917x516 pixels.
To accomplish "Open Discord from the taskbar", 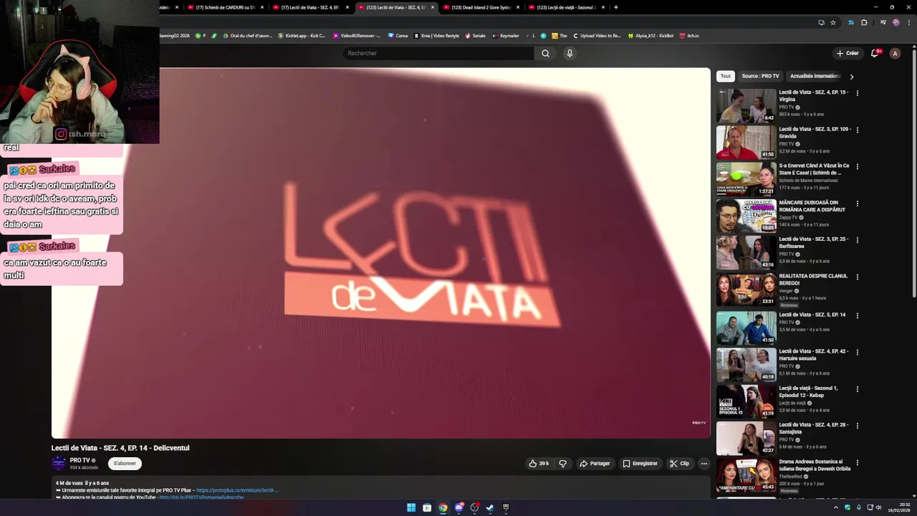I will pos(458,507).
